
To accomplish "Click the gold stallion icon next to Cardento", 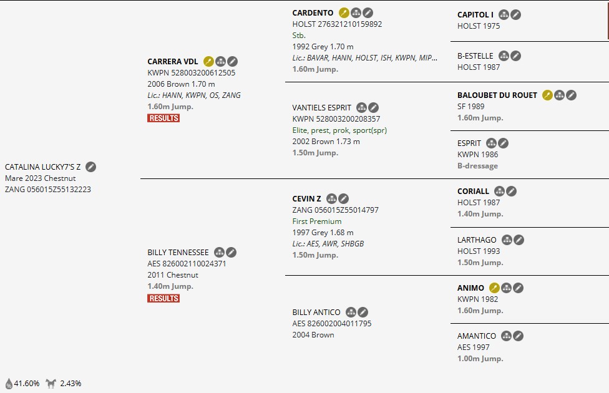I will pyautogui.click(x=344, y=12).
